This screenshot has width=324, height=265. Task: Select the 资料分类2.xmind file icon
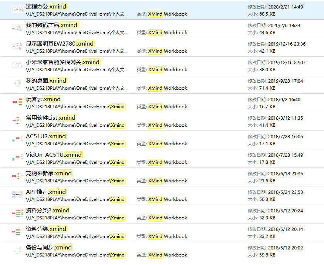[x=17, y=213]
